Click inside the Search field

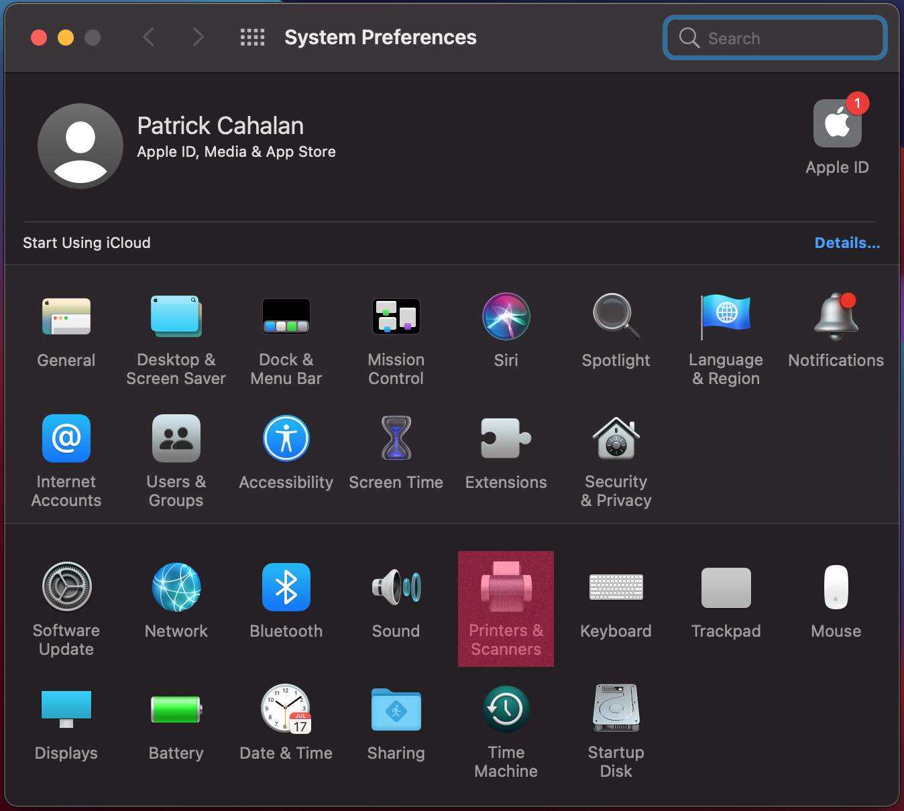point(785,38)
